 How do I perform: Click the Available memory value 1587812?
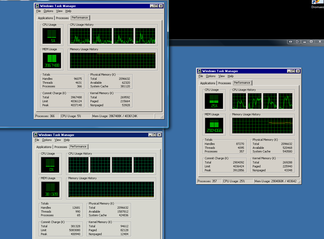coord(123,212)
